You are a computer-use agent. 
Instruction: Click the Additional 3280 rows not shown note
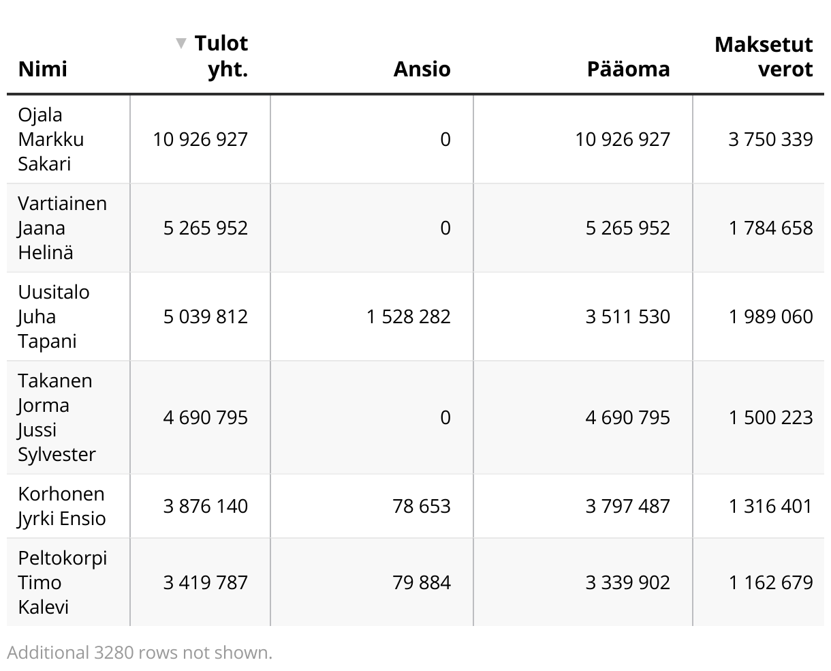[x=140, y=653]
